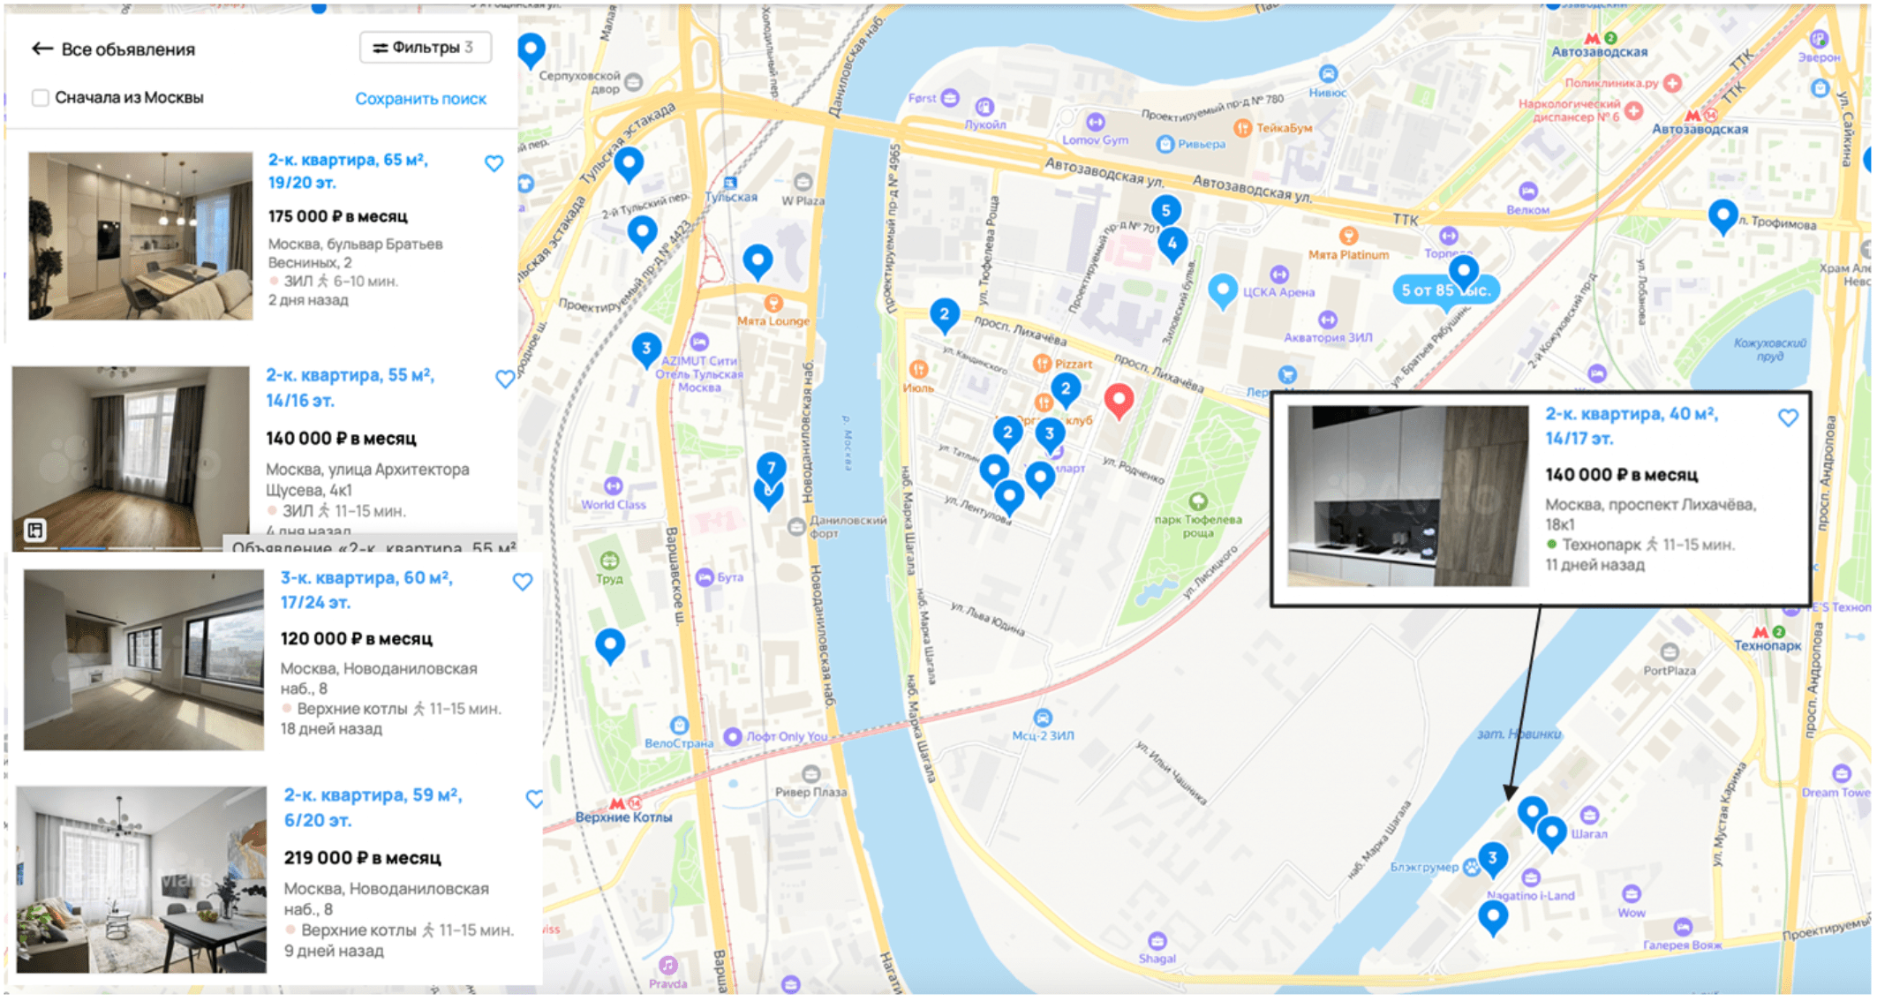
Task: Favorite the 59 м² apartment listing
Action: pos(535,799)
